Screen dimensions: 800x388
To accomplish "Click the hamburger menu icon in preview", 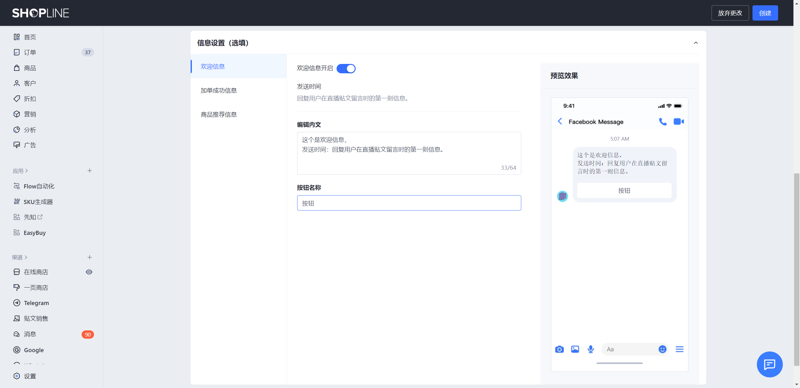I will [679, 349].
